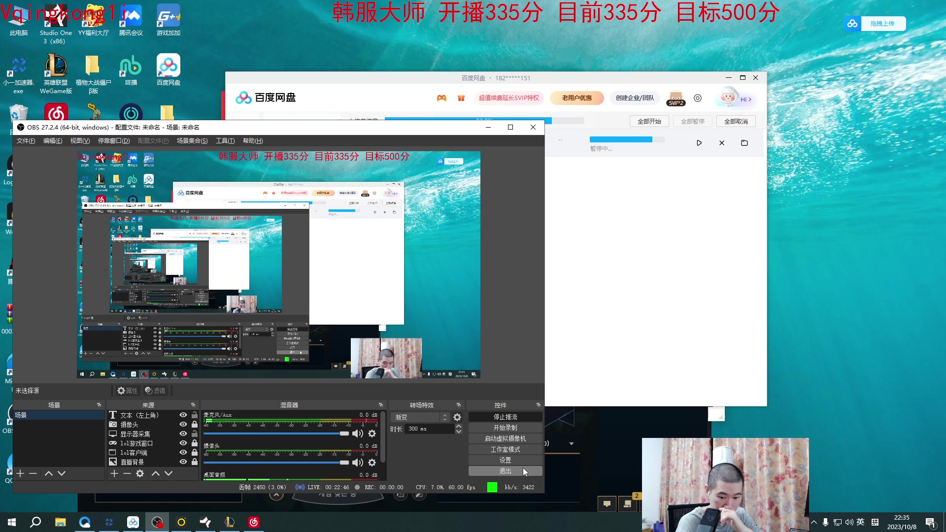Click 全部开始 in Baidu Netdisk

649,122
